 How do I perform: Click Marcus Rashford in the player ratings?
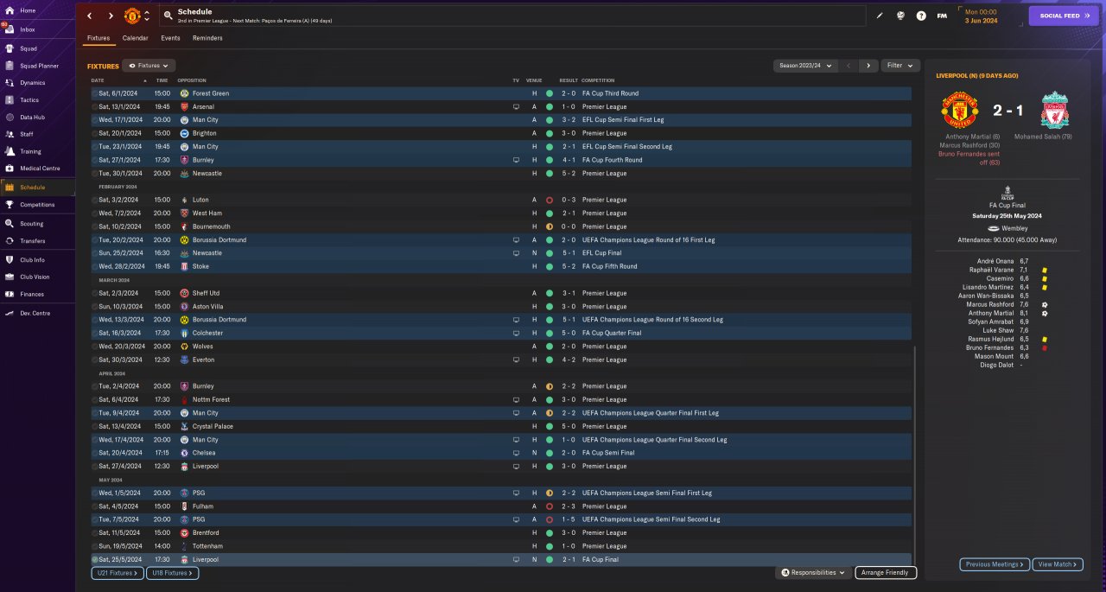tap(989, 304)
